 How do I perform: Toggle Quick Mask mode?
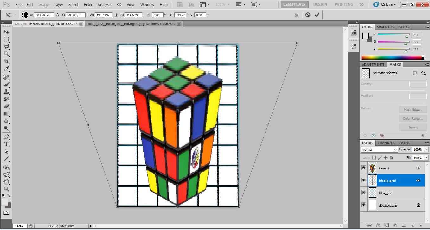6,213
